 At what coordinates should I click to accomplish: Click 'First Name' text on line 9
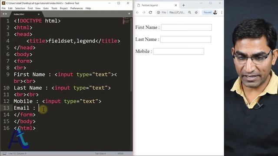(x=30, y=75)
